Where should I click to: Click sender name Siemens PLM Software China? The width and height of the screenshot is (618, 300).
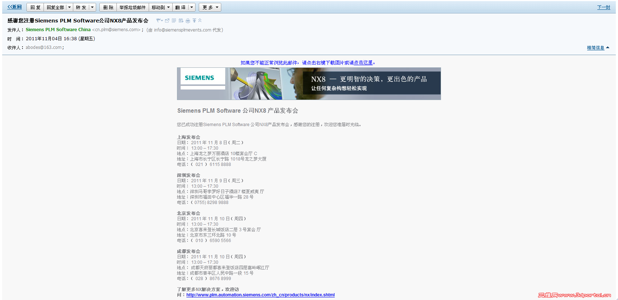[x=58, y=30]
